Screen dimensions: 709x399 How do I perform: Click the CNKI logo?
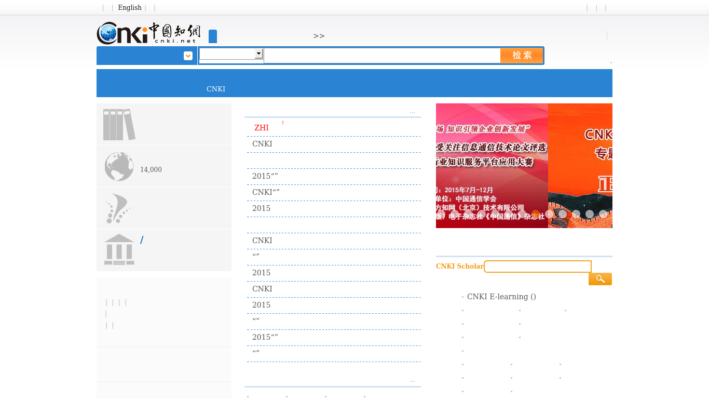148,33
